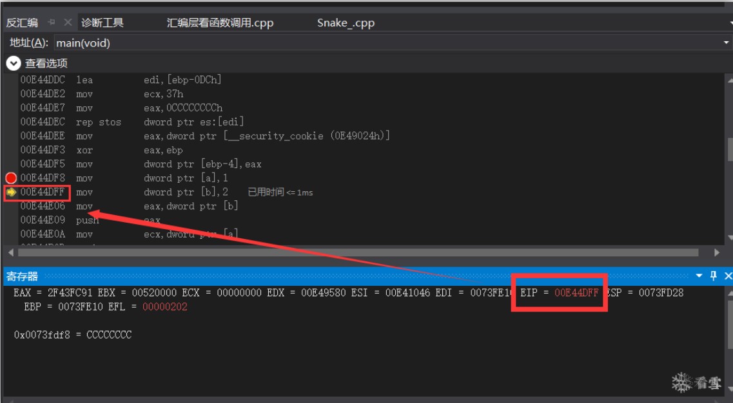733x403 pixels.
Task: Close the 反汇编 tab
Action: point(68,22)
